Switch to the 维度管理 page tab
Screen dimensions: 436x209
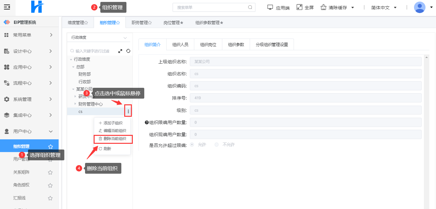click(78, 23)
